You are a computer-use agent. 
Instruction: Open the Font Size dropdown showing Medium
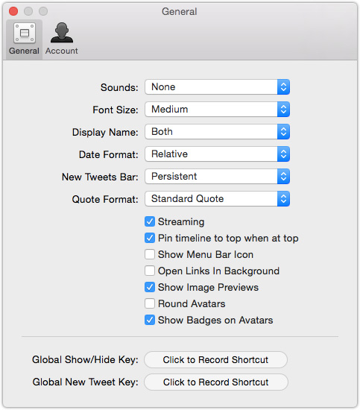[217, 110]
